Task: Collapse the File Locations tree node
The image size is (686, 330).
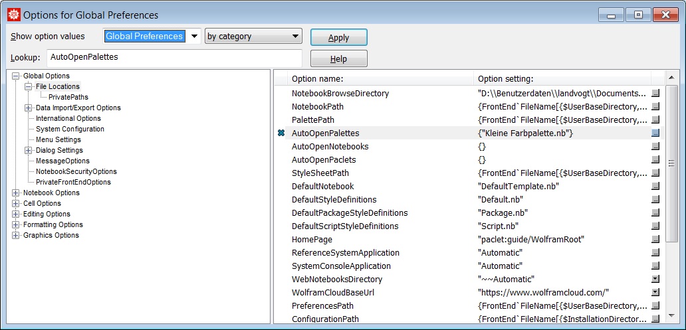Action: point(29,86)
